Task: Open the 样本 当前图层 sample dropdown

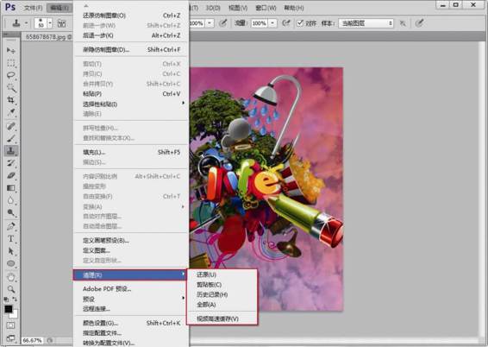Action: [x=366, y=23]
